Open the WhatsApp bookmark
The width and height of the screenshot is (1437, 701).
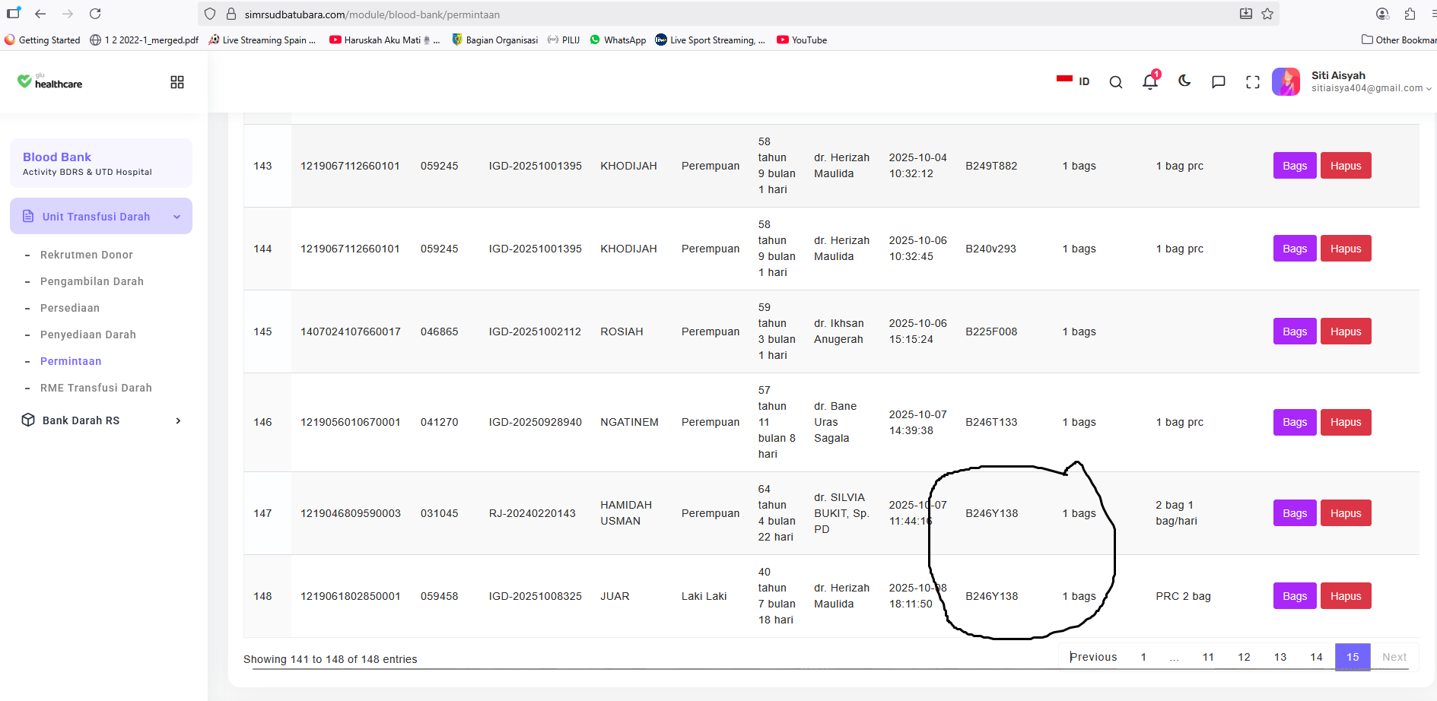[x=618, y=40]
